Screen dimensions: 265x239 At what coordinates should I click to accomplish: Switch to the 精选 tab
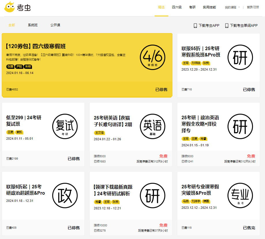click(x=161, y=7)
